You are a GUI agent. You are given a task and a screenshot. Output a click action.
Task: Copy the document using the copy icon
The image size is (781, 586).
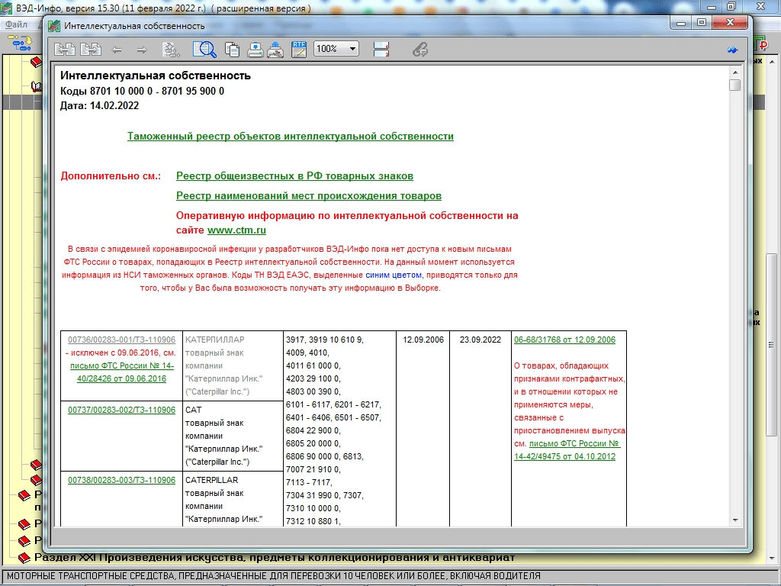pyautogui.click(x=232, y=50)
